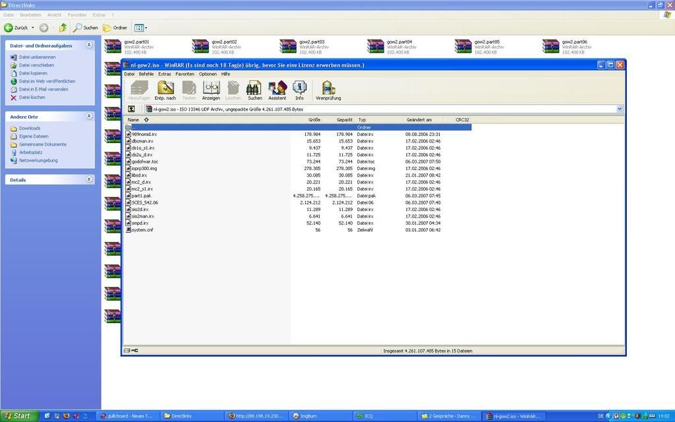
Task: Click Datei verschieben link
Action: tap(37, 65)
